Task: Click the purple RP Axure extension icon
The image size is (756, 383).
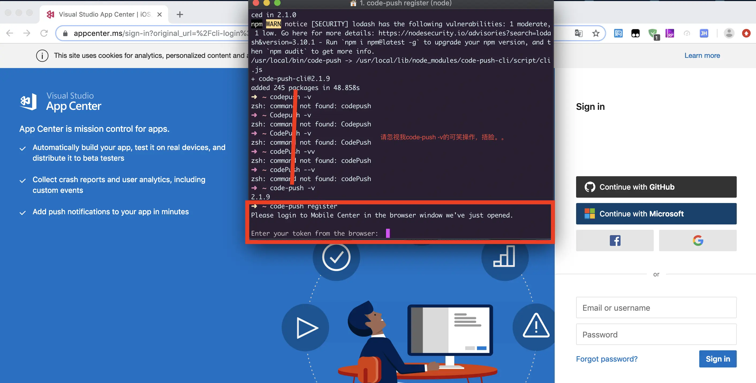Action: coord(670,33)
